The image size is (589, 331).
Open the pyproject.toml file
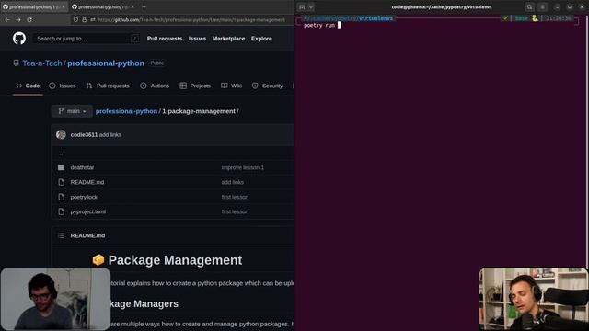coord(88,211)
